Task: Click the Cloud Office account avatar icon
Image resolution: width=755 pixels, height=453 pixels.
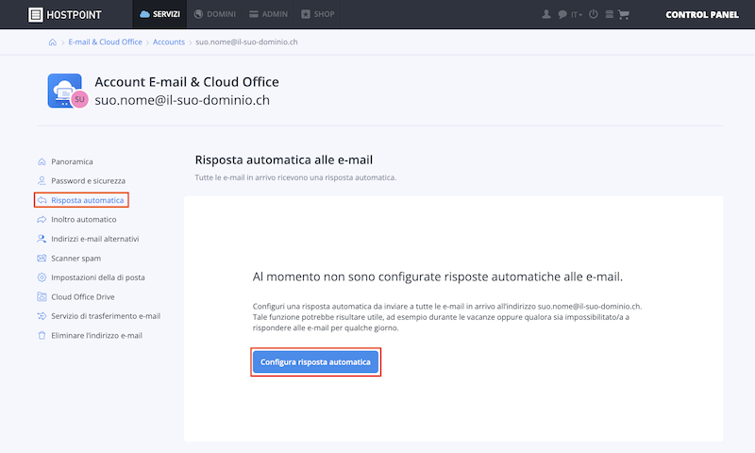Action: click(x=67, y=91)
